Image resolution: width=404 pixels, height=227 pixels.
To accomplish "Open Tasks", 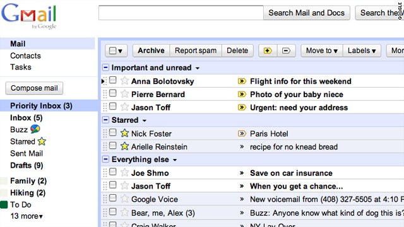I will 21,67.
